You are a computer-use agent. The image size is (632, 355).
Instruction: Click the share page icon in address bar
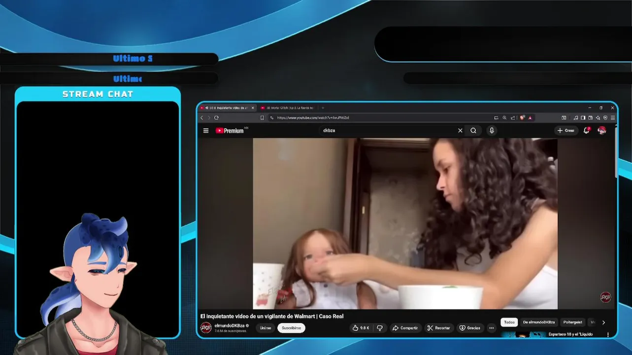click(513, 118)
